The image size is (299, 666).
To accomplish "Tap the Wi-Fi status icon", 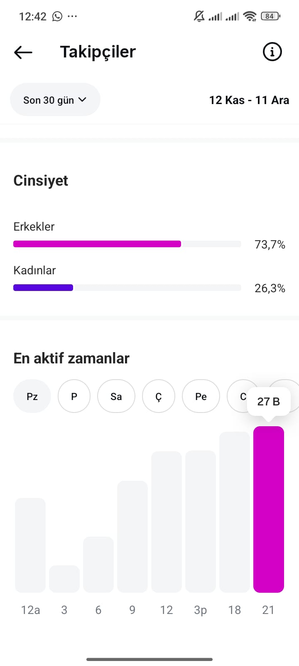I will point(250,16).
